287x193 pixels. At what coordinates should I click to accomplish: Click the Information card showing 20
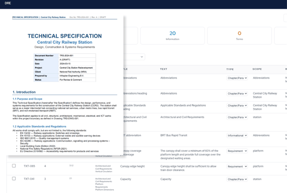click(x=172, y=36)
